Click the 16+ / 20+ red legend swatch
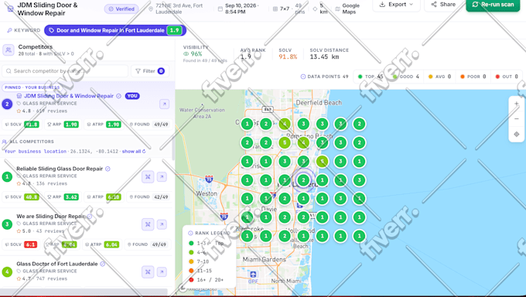Image resolution: width=526 pixels, height=297 pixels. (191, 279)
